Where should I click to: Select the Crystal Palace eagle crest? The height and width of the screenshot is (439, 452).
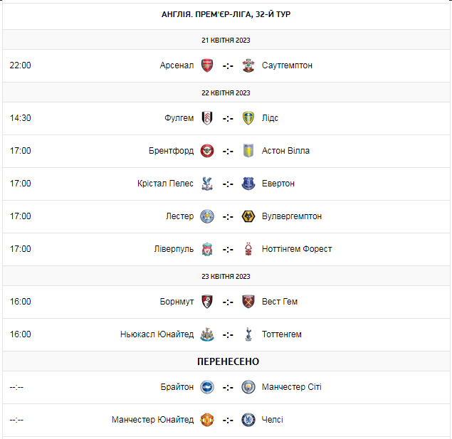pyautogui.click(x=207, y=184)
